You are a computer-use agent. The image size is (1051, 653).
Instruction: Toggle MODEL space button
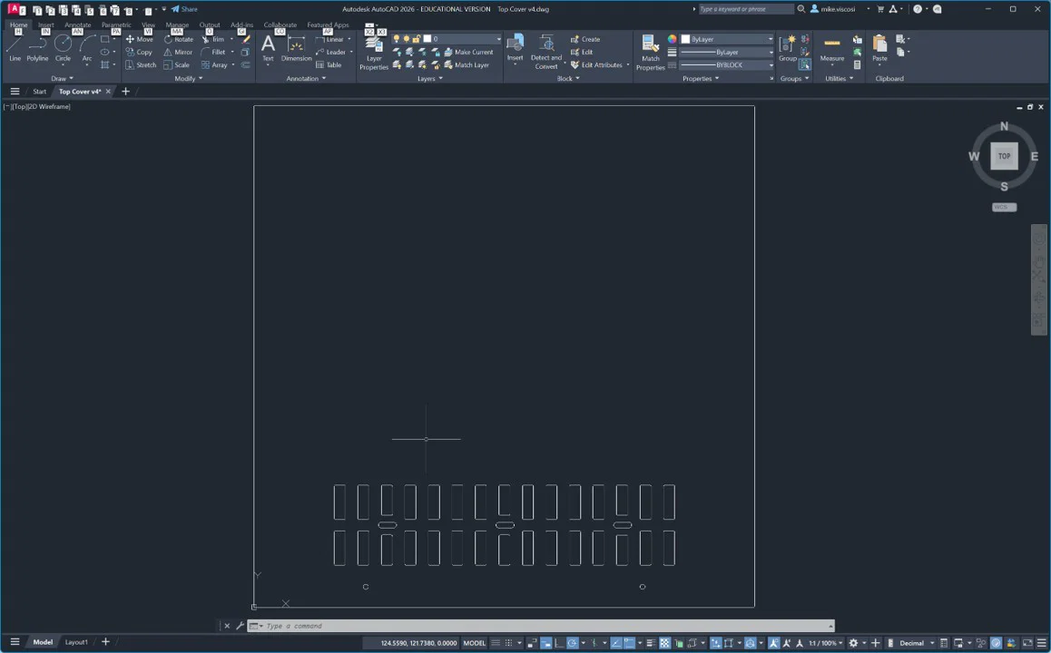point(474,643)
